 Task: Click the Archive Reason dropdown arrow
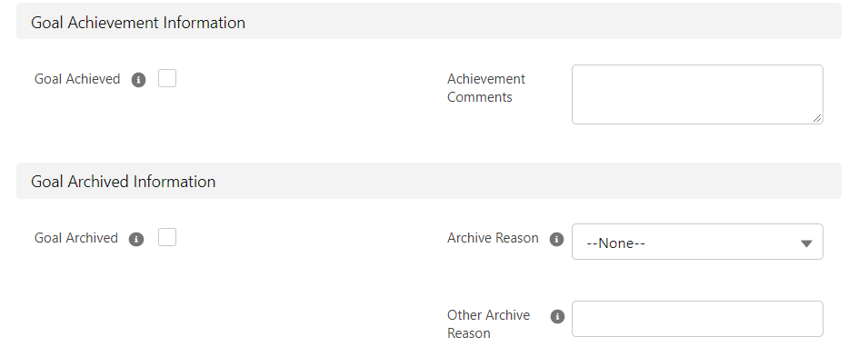pos(806,243)
